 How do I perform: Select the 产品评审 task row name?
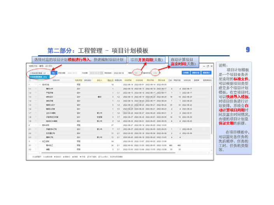click(x=49, y=93)
